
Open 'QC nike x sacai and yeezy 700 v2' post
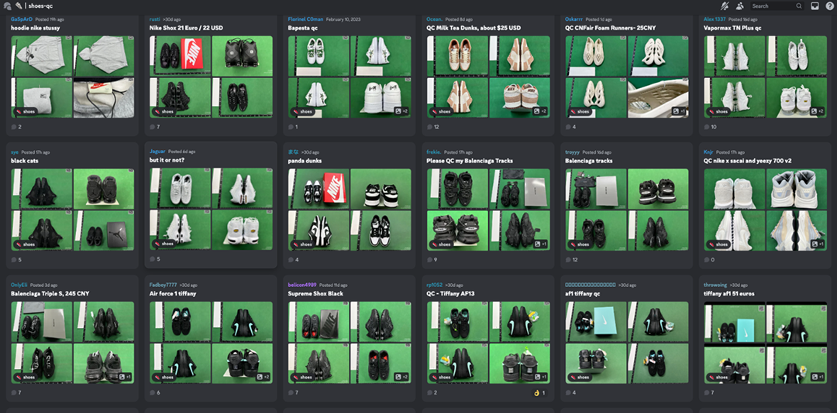[748, 161]
